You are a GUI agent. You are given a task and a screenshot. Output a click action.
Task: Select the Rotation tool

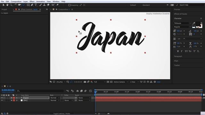(16, 5)
